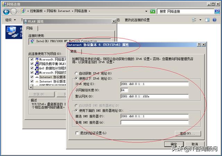Click the control panel icon in address bar
Screen dimensions: 222x156
[24, 11]
